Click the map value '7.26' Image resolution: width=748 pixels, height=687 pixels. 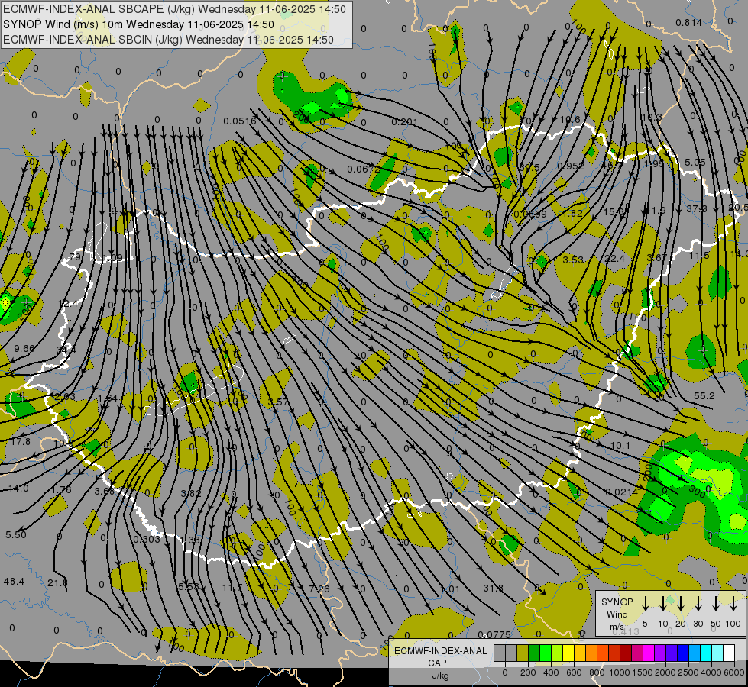point(319,589)
